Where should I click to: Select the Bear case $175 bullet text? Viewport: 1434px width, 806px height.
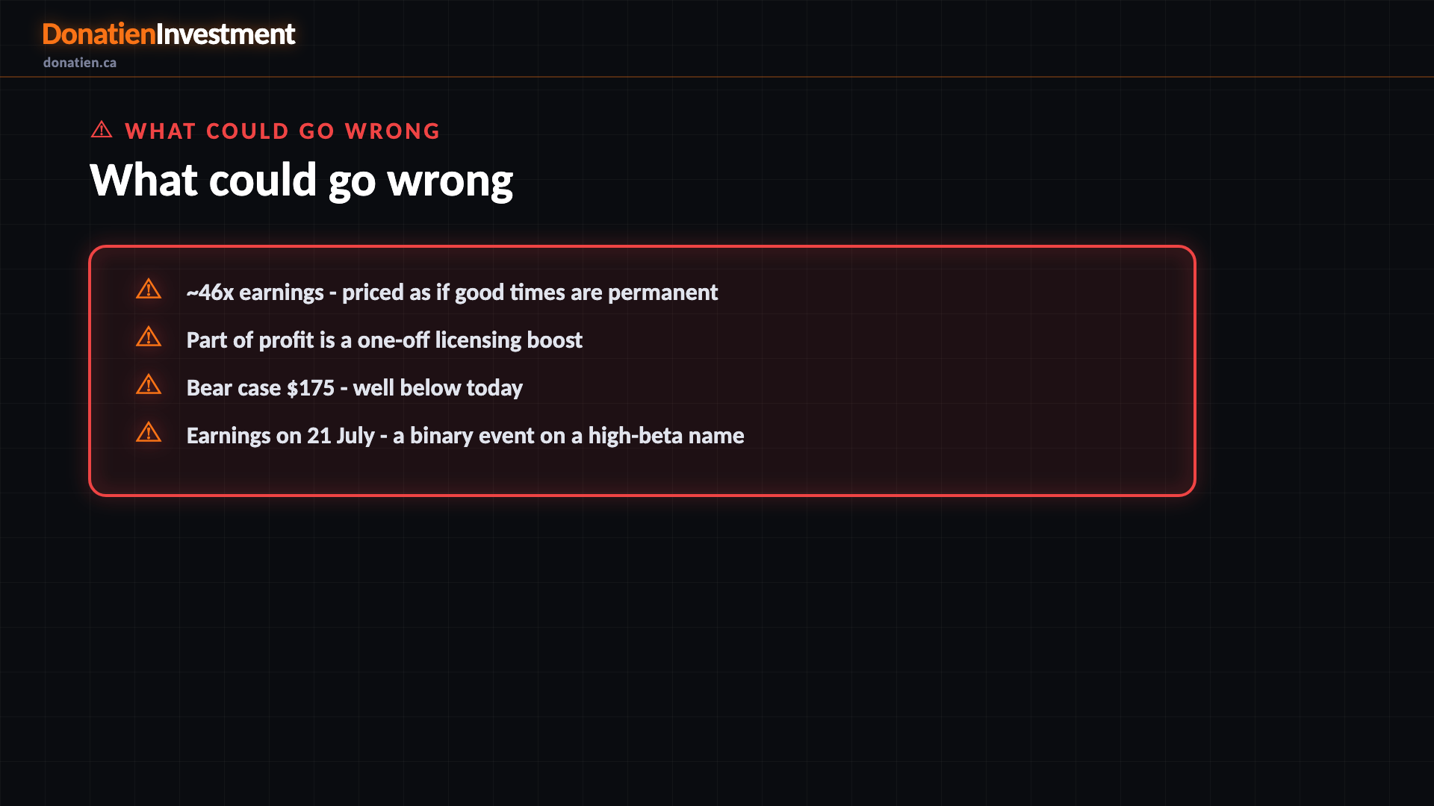pos(354,387)
